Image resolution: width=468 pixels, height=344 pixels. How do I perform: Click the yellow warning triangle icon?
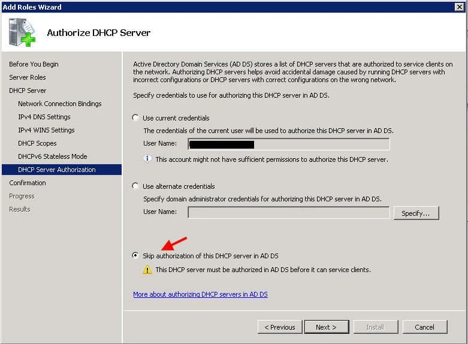pyautogui.click(x=147, y=270)
